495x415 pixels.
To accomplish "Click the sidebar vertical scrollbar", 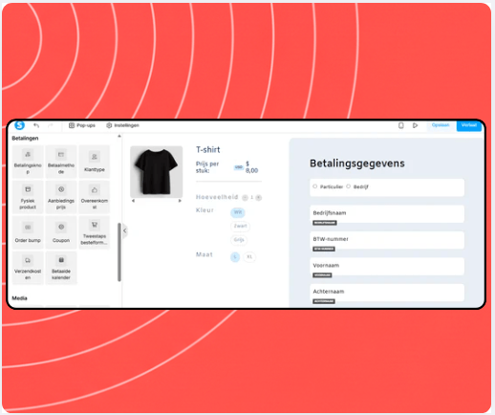I will (119, 251).
